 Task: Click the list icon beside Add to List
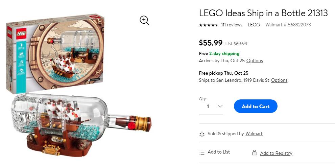click(x=202, y=152)
